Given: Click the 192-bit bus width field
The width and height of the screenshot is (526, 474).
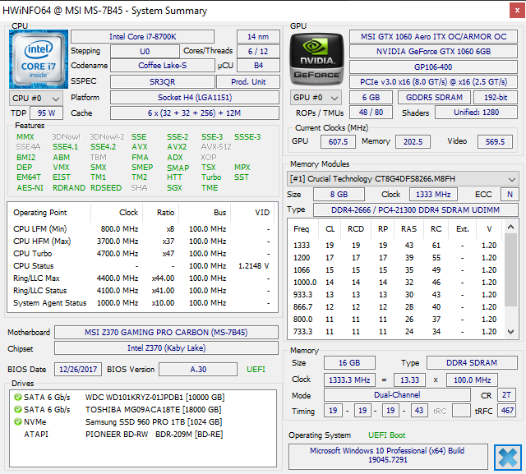Looking at the screenshot, I should point(496,98).
